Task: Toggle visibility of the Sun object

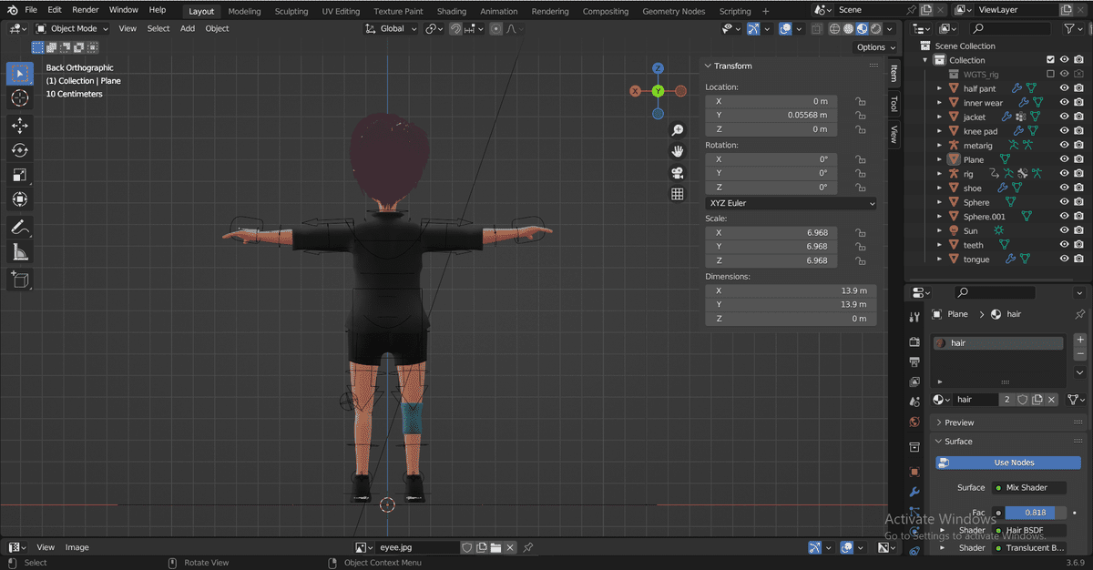Action: (1064, 231)
